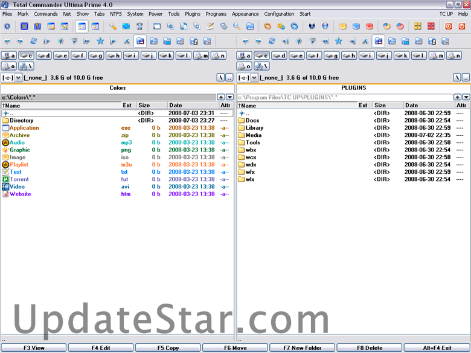This screenshot has height=353, width=471.
Task: Open directory history arrow beside c:\Colors path
Action: [230, 97]
